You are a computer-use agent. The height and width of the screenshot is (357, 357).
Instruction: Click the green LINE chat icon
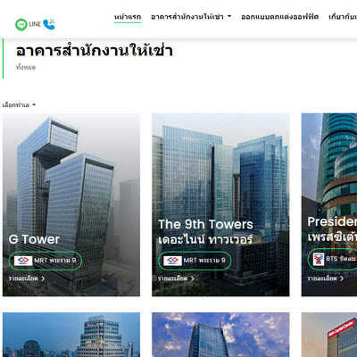pos(21,24)
